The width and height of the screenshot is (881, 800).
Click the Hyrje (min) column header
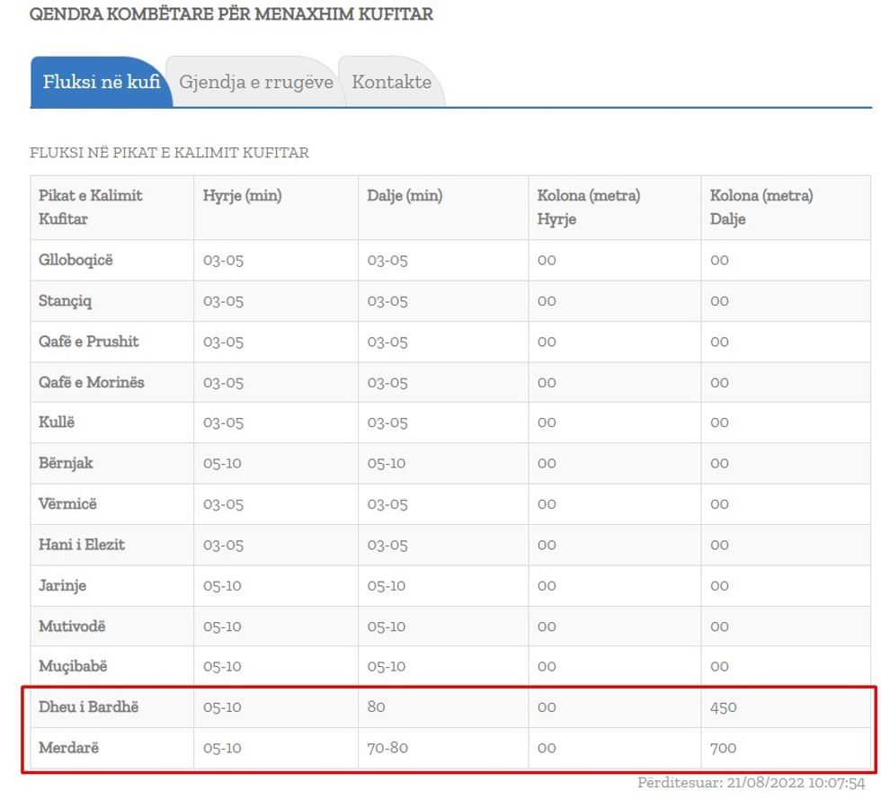pos(242,196)
